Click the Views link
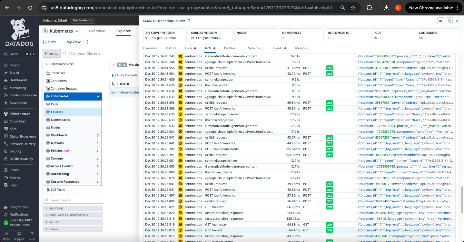This screenshot has width=464, height=242. tap(49, 42)
